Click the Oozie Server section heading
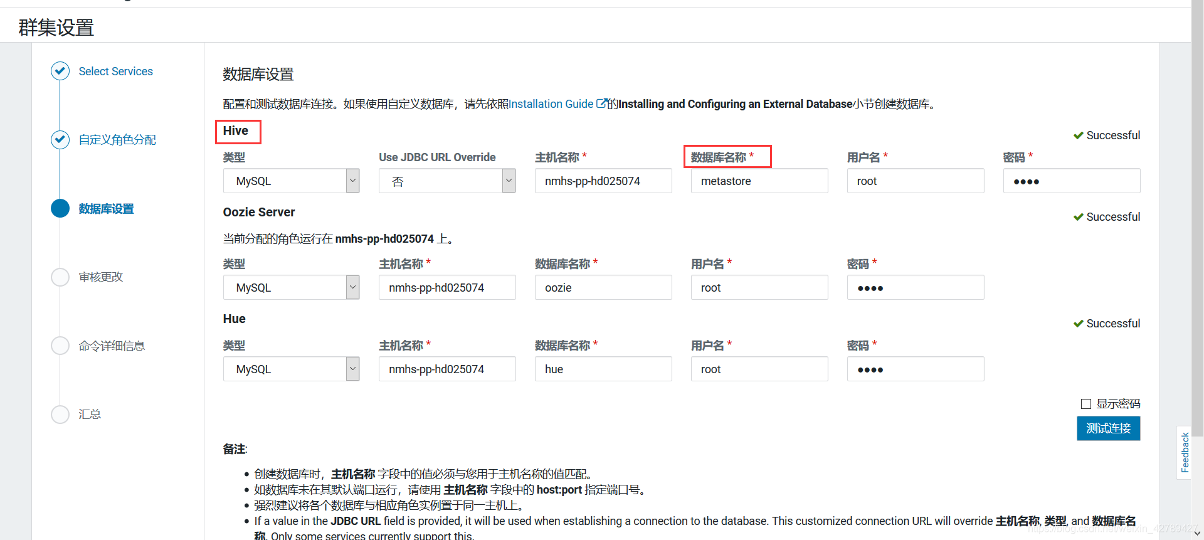The height and width of the screenshot is (540, 1204). (x=259, y=212)
